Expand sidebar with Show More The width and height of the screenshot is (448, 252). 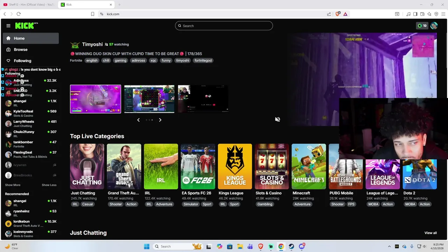tap(13, 185)
